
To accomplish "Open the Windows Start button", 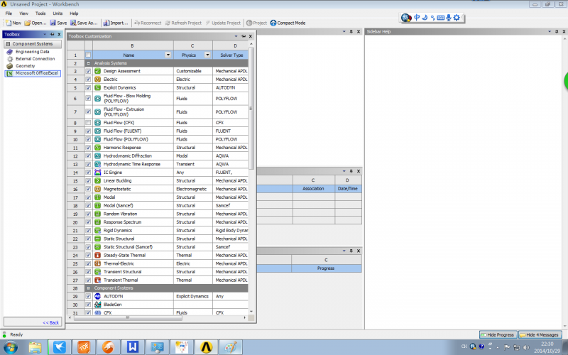I will pyautogui.click(x=10, y=347).
